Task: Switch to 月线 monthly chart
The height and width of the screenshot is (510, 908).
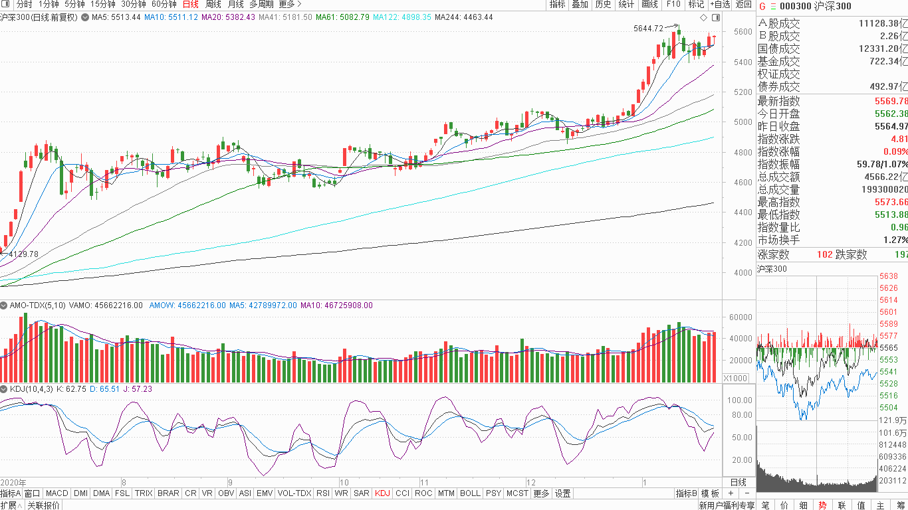Action: click(x=235, y=5)
